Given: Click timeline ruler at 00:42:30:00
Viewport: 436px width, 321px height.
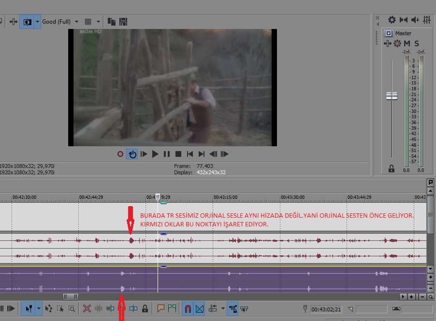Looking at the screenshot, I should tap(25, 197).
